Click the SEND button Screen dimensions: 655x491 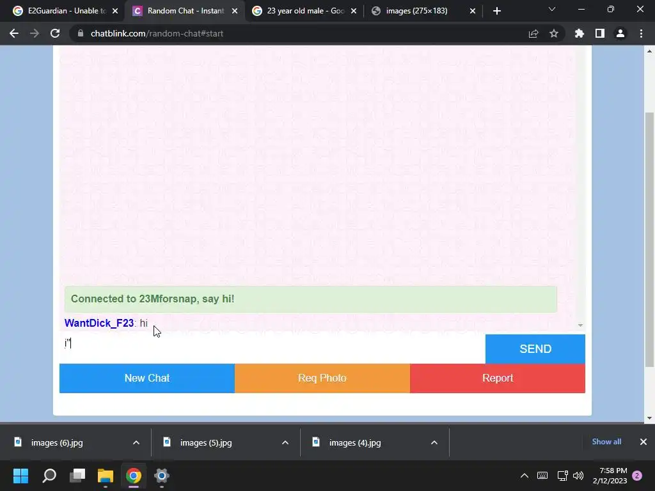(535, 348)
